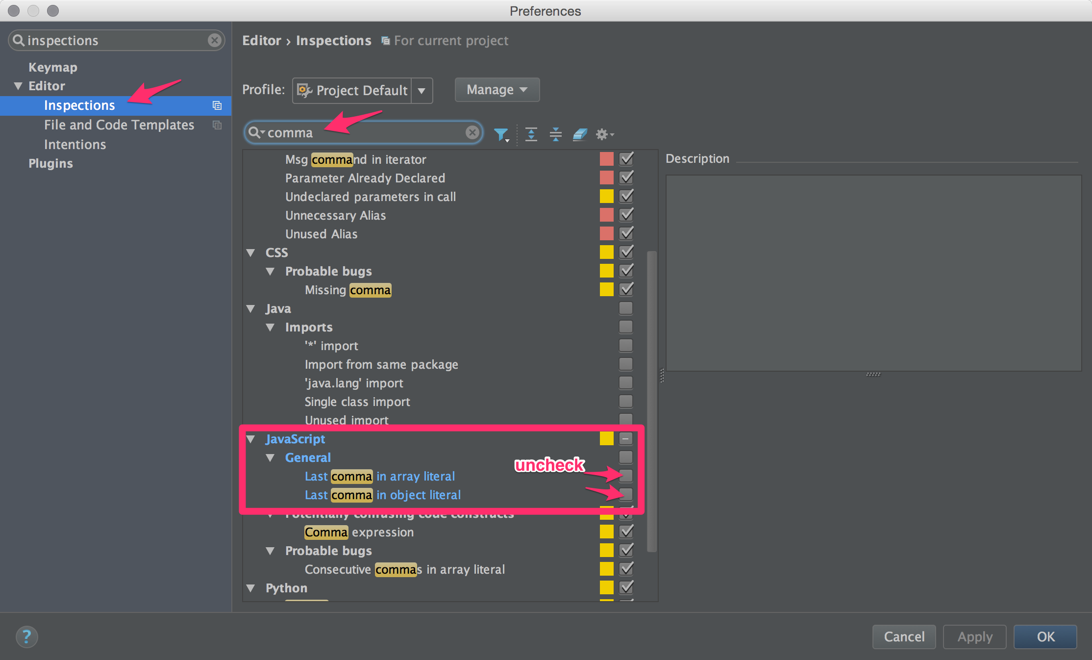The height and width of the screenshot is (660, 1092).
Task: Collapse the Python inspection group
Action: point(251,588)
